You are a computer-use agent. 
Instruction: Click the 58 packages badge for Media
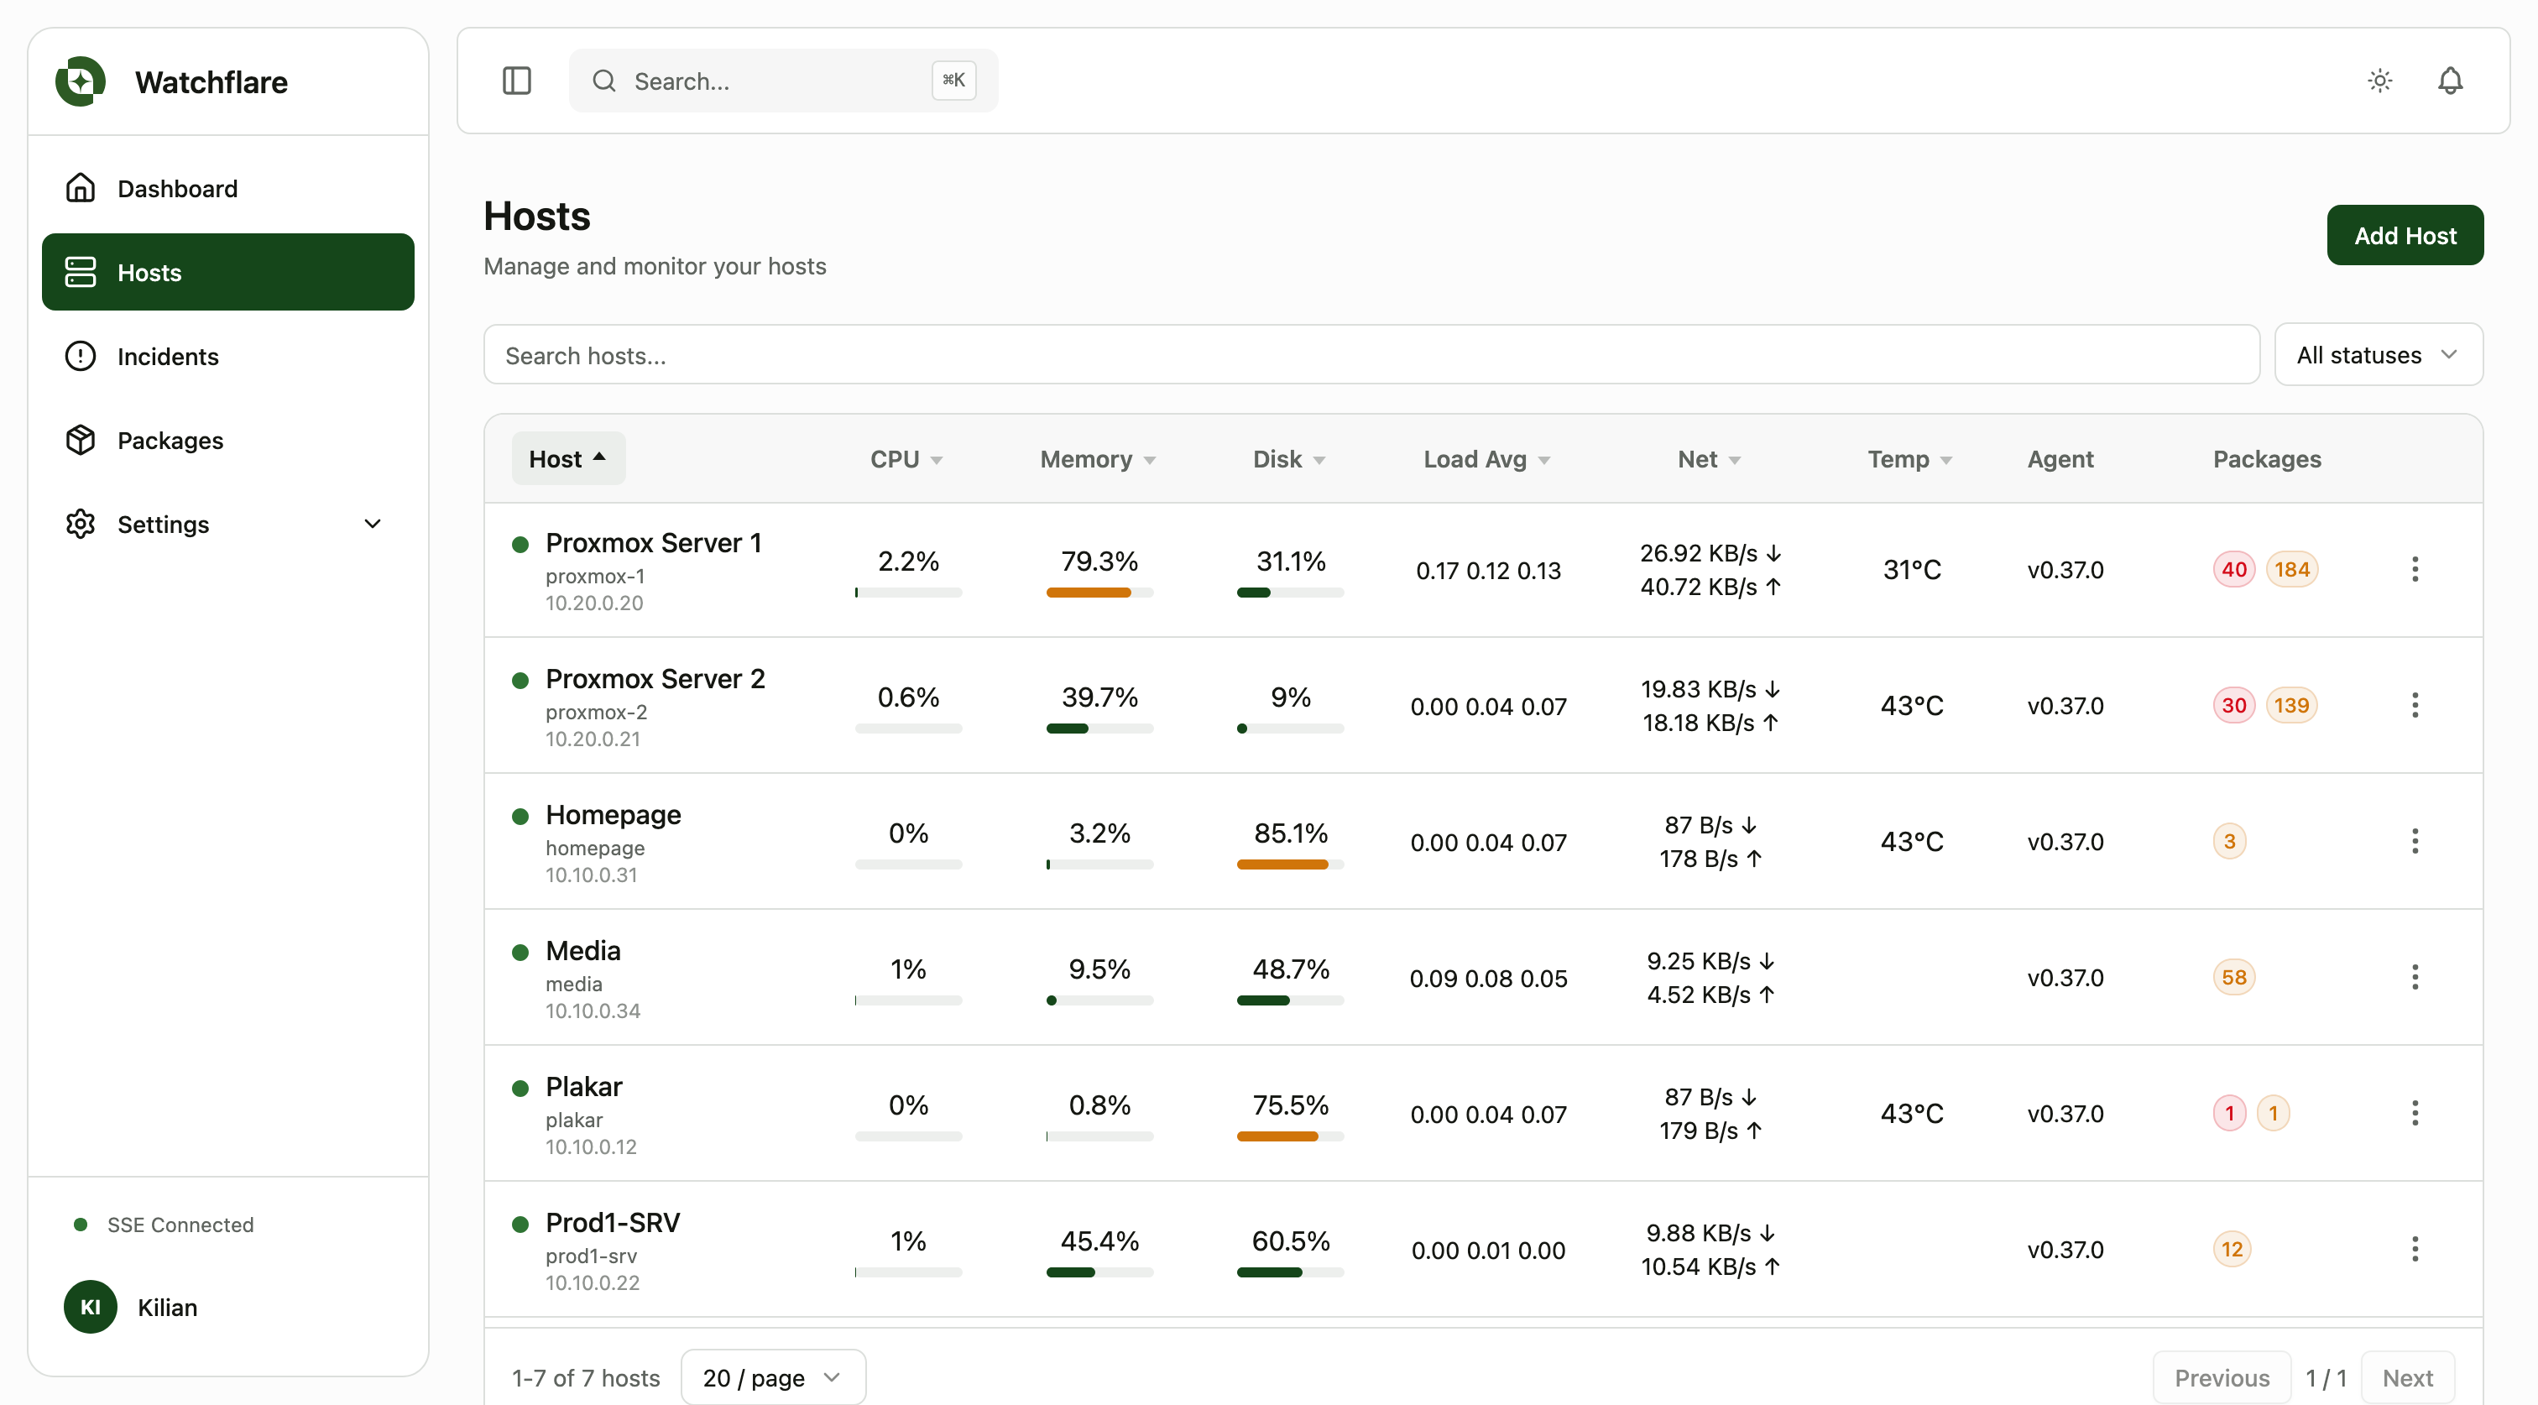pos(2233,978)
